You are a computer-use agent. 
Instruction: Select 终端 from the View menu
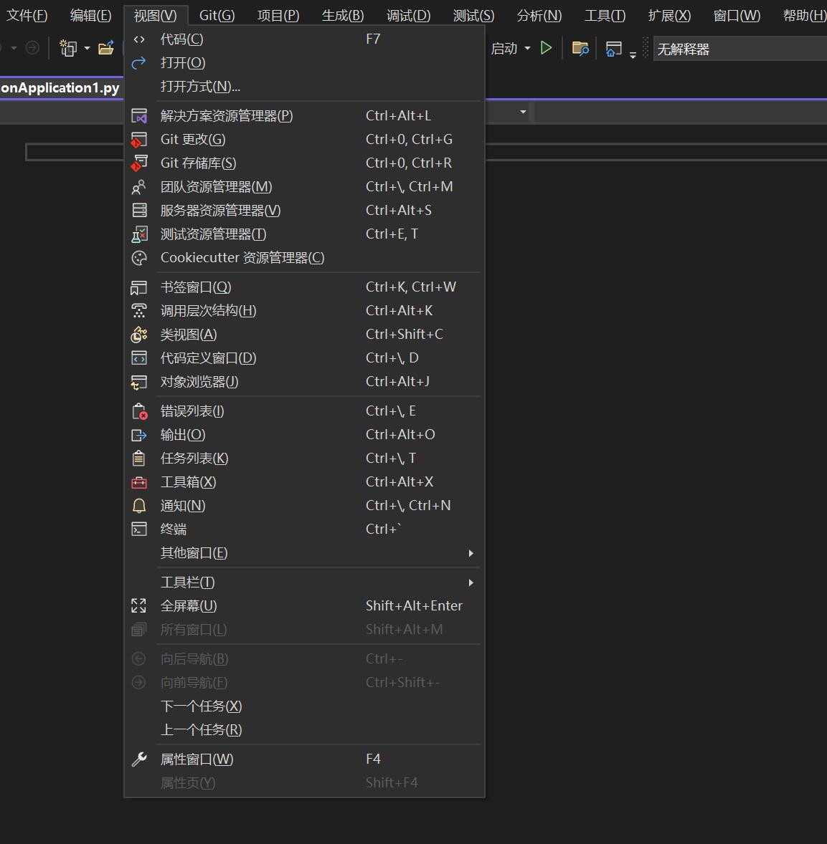click(174, 529)
